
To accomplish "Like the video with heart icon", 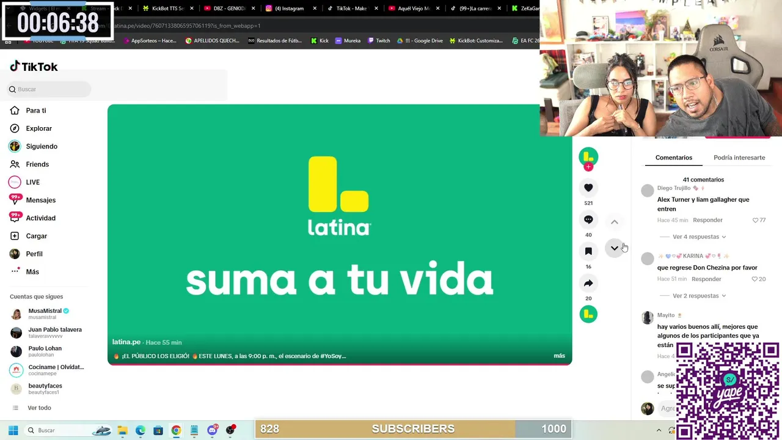I will pyautogui.click(x=588, y=188).
